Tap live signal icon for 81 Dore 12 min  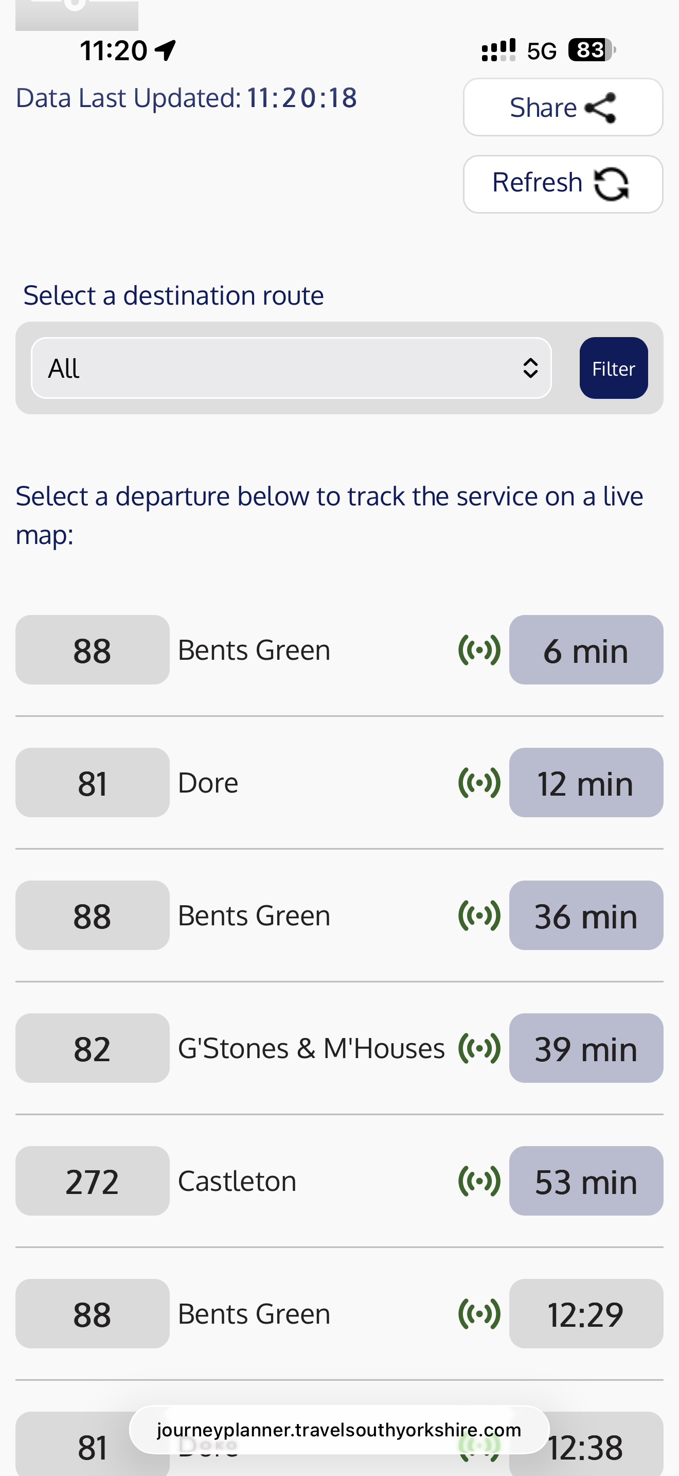pos(479,783)
